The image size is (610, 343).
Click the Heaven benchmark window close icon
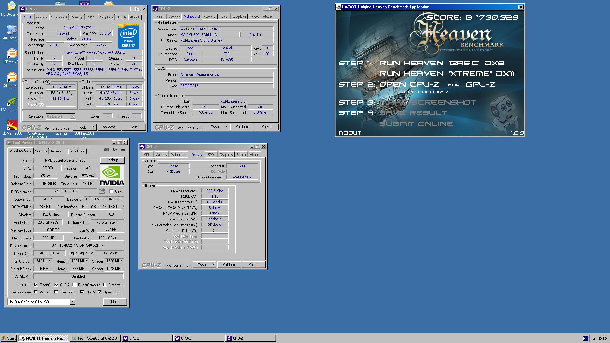521,7
